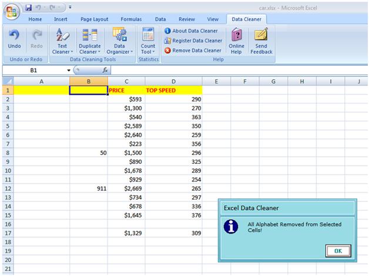Open the Text Cleaner tool
Image resolution: width=369 pixels, height=276 pixels.
tap(63, 41)
